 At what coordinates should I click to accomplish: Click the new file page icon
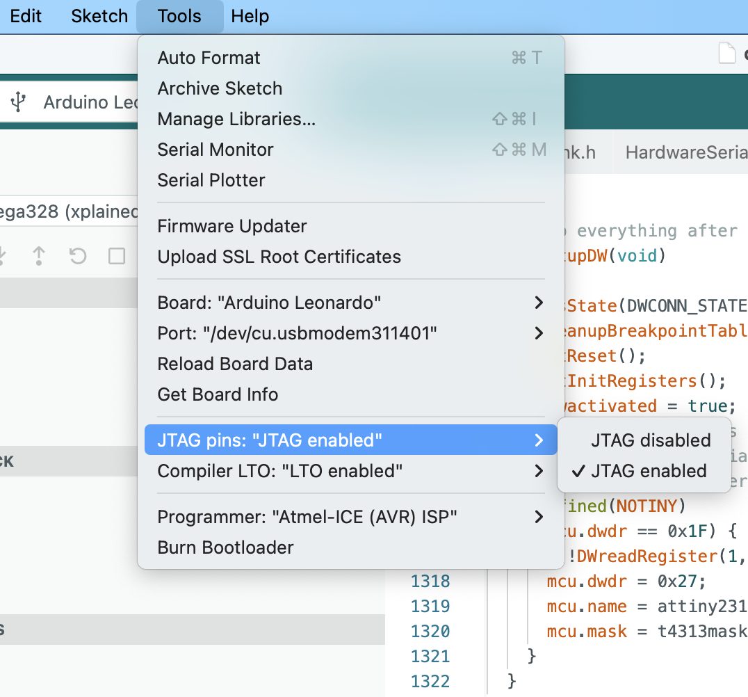click(x=727, y=52)
